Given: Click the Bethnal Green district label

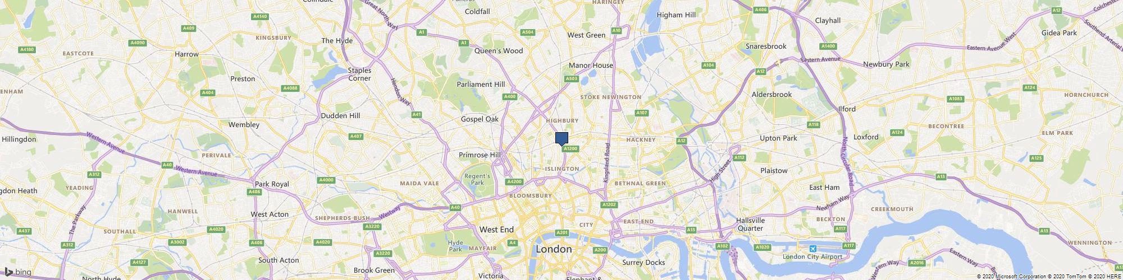Looking at the screenshot, I should tap(640, 183).
